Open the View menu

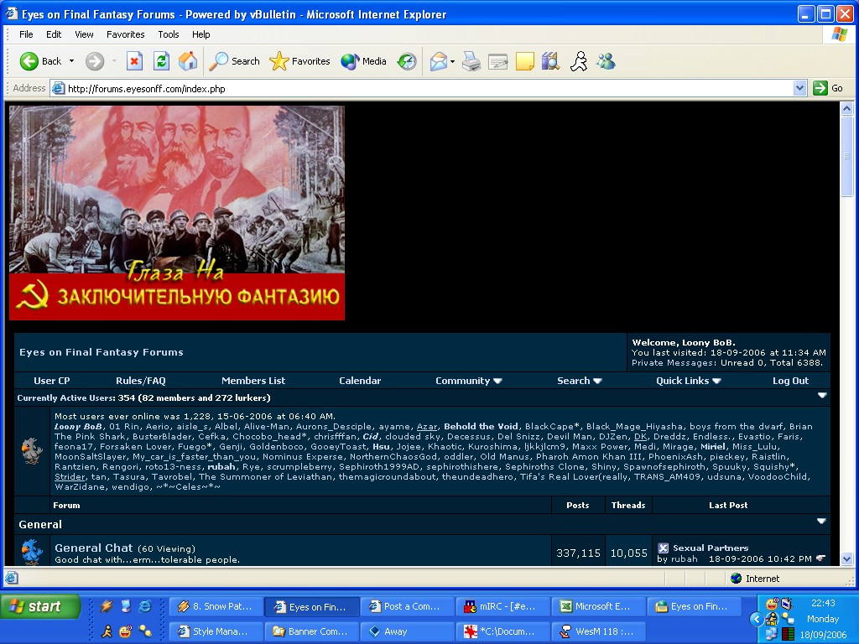(x=84, y=34)
